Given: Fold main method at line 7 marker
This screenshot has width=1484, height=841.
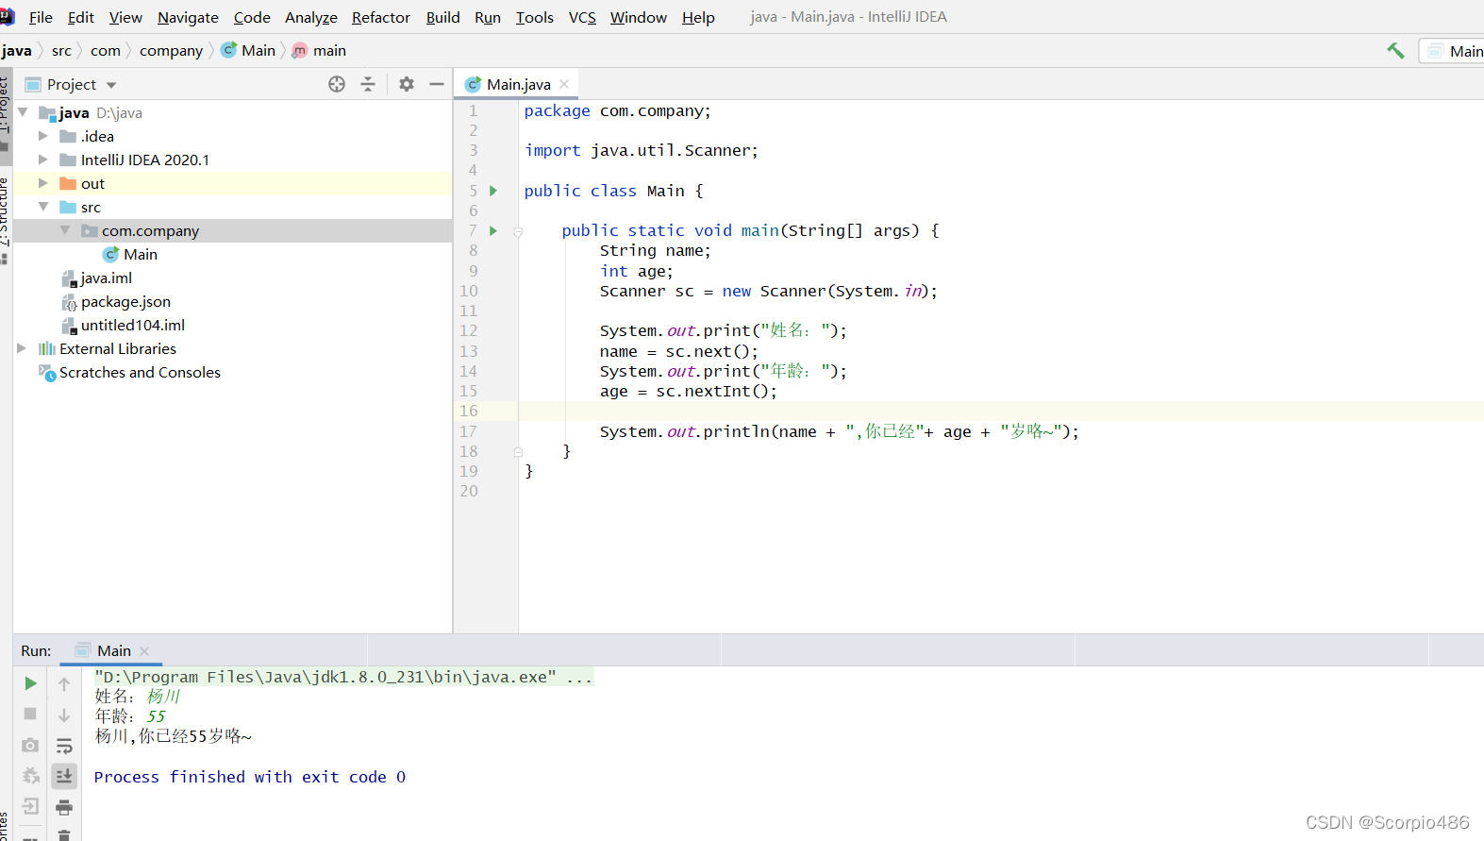Looking at the screenshot, I should coord(518,231).
